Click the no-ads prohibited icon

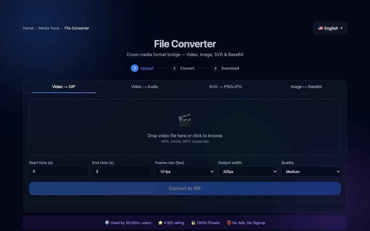(x=229, y=223)
